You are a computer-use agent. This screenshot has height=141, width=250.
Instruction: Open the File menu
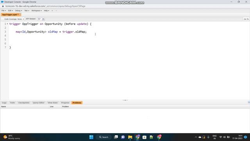pos(4,11)
